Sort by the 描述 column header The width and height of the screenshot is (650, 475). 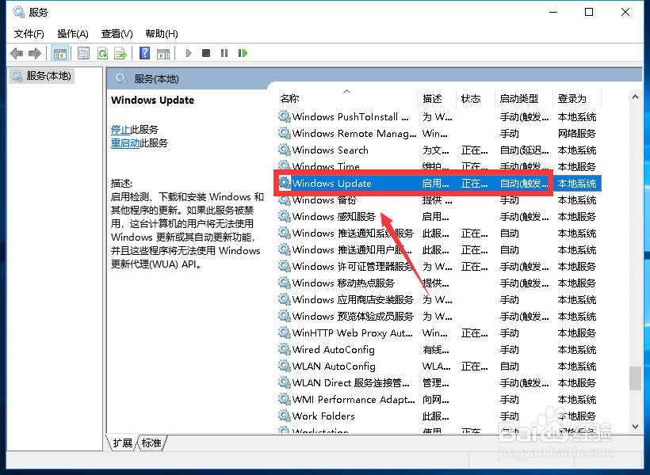437,98
